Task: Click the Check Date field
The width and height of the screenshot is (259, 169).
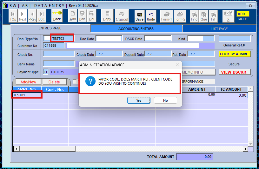Action: click(x=109, y=54)
